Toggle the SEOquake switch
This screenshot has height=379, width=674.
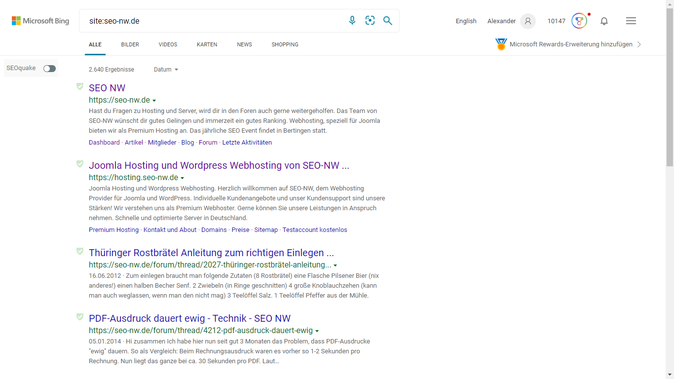click(49, 69)
